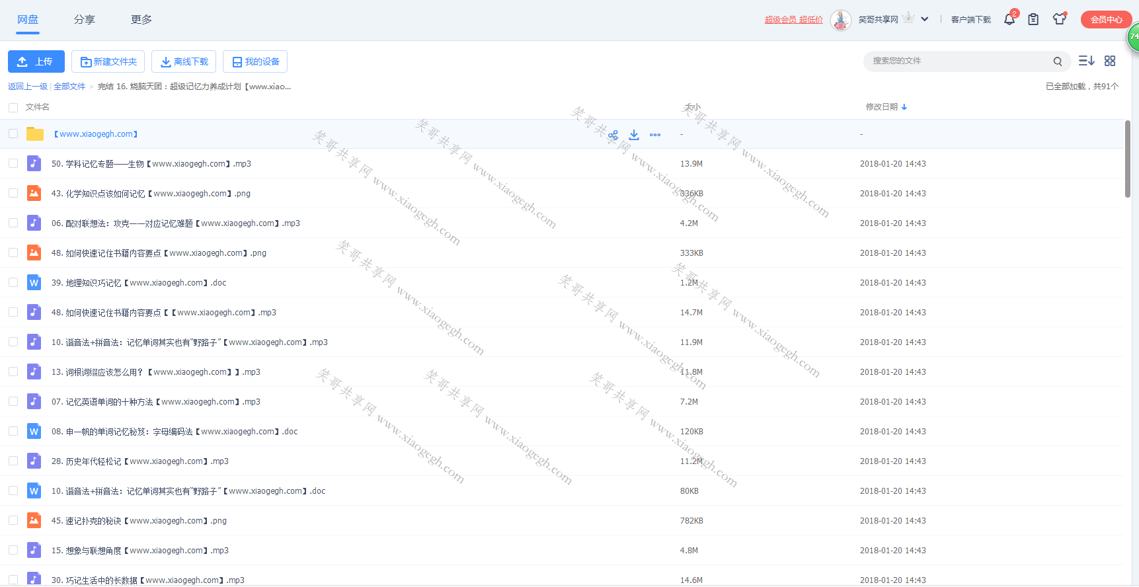Click the audio icon for 15. 想象与联想角度 mp3
The width and height of the screenshot is (1139, 587).
(34, 550)
